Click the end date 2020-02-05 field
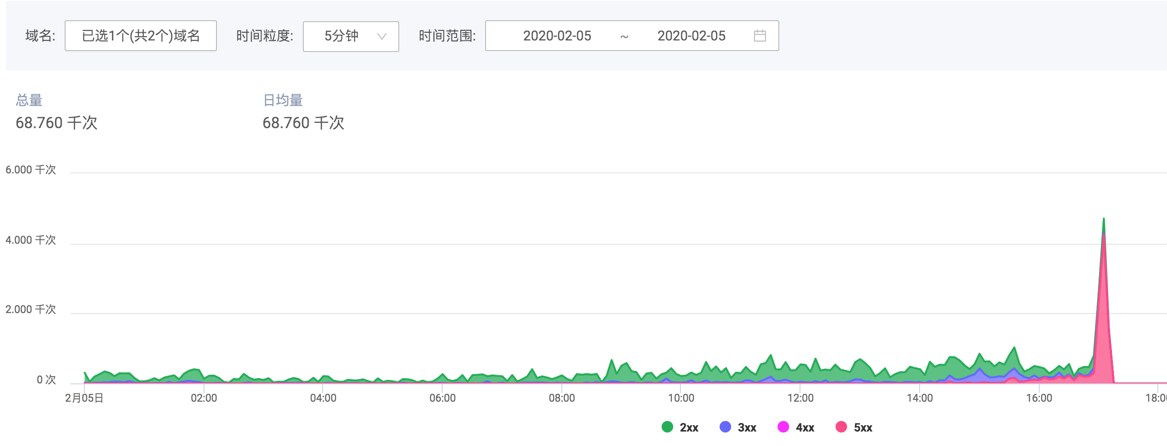 point(691,36)
